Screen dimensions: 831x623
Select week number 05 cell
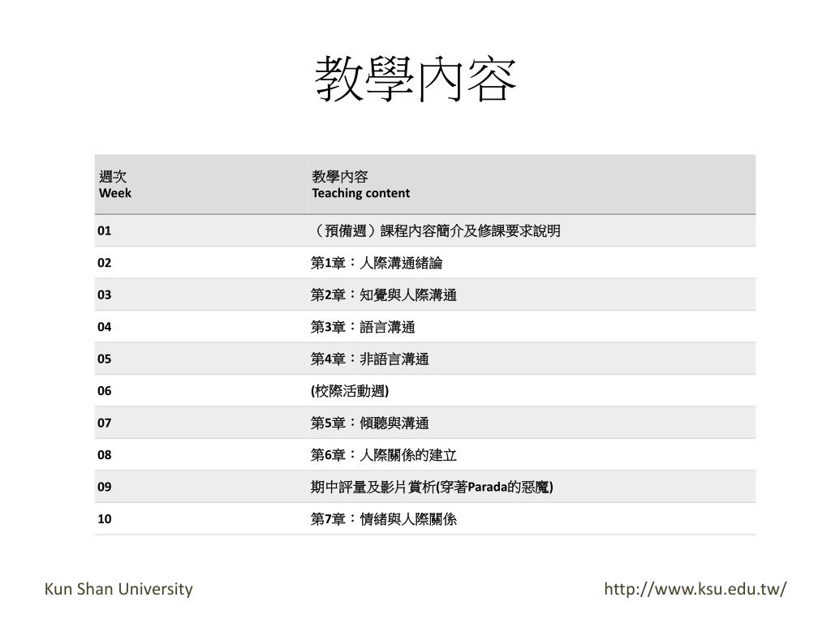click(x=201, y=359)
